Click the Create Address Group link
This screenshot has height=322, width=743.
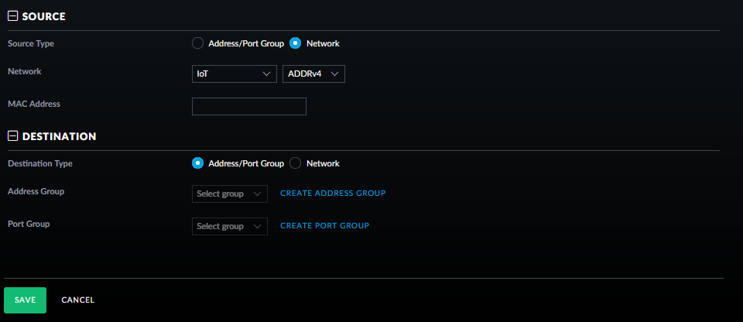[333, 194]
